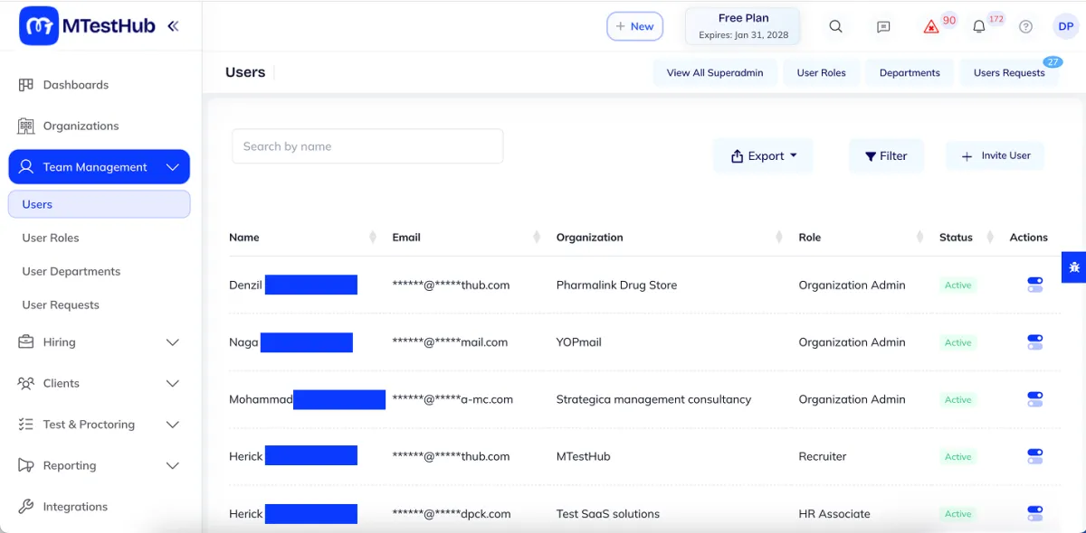Sort by Email column arrows
Image resolution: width=1086 pixels, height=533 pixels.
point(537,238)
